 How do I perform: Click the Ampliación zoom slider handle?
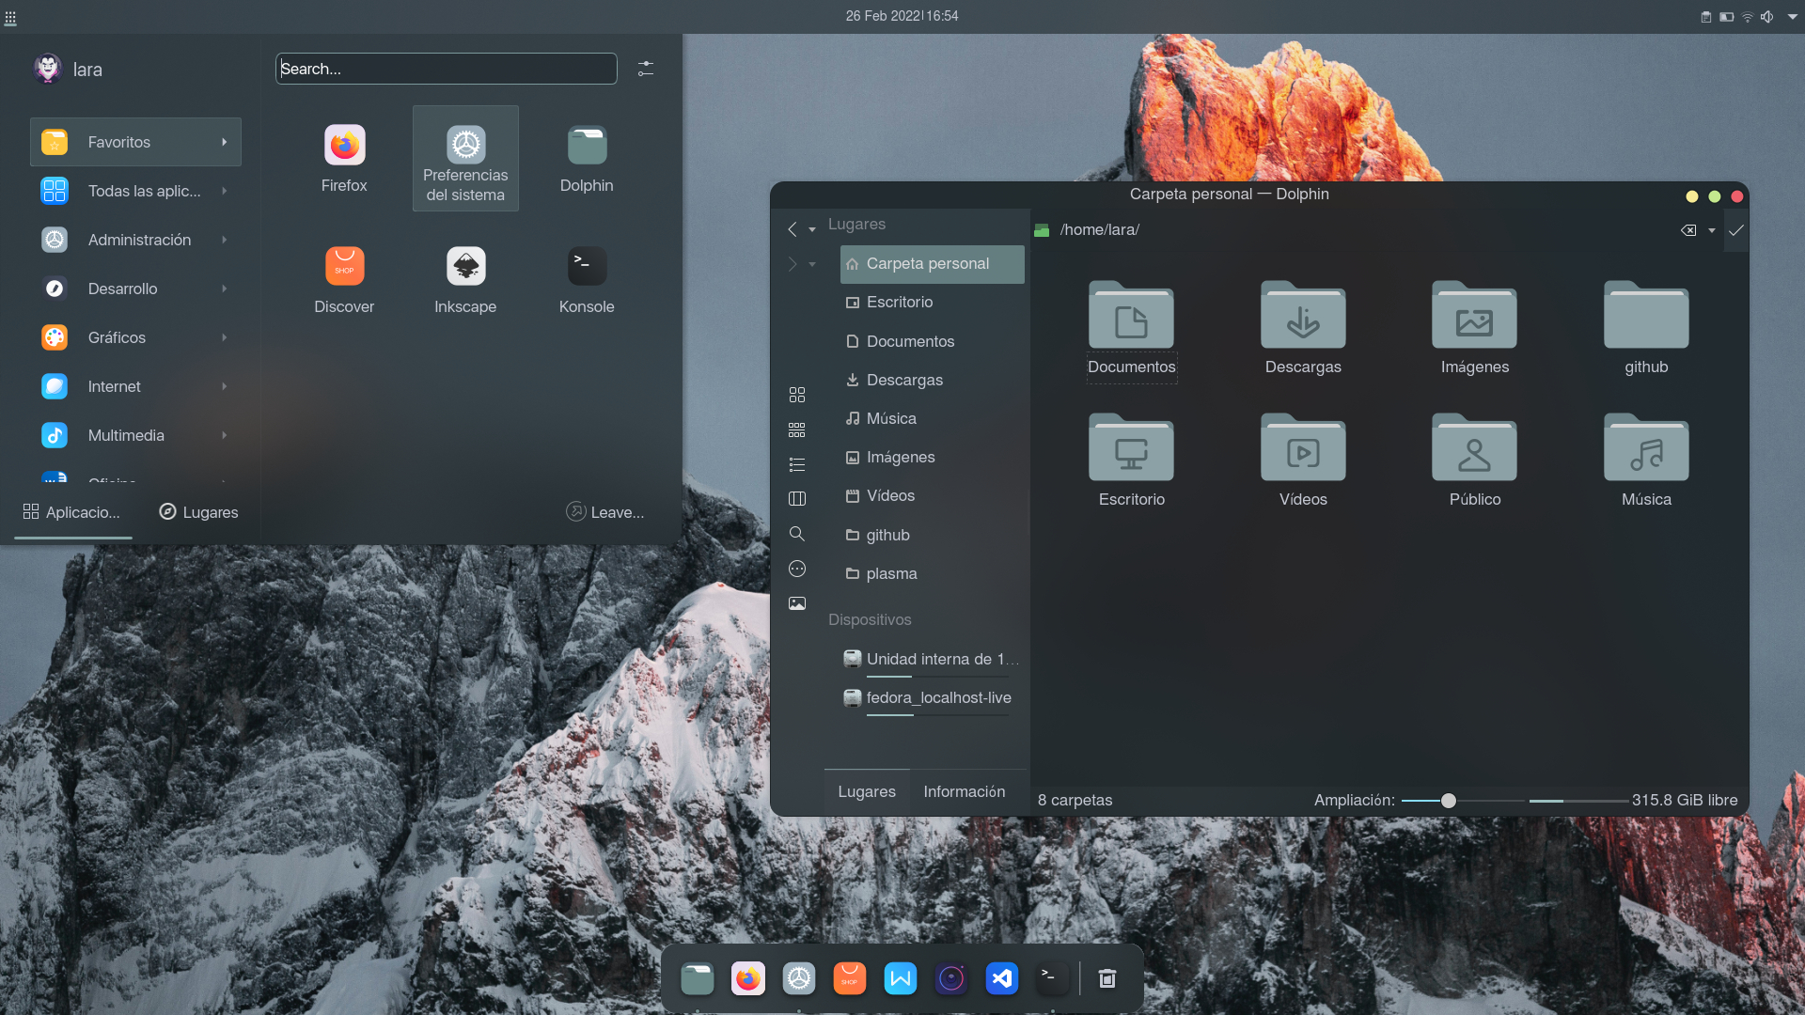(x=1449, y=801)
